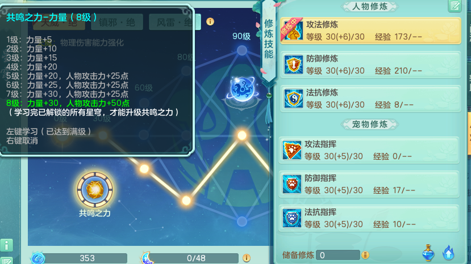The image size is (471, 264).
Task: Click the 法抗修炼 yin-yang shield icon
Action: (x=293, y=99)
